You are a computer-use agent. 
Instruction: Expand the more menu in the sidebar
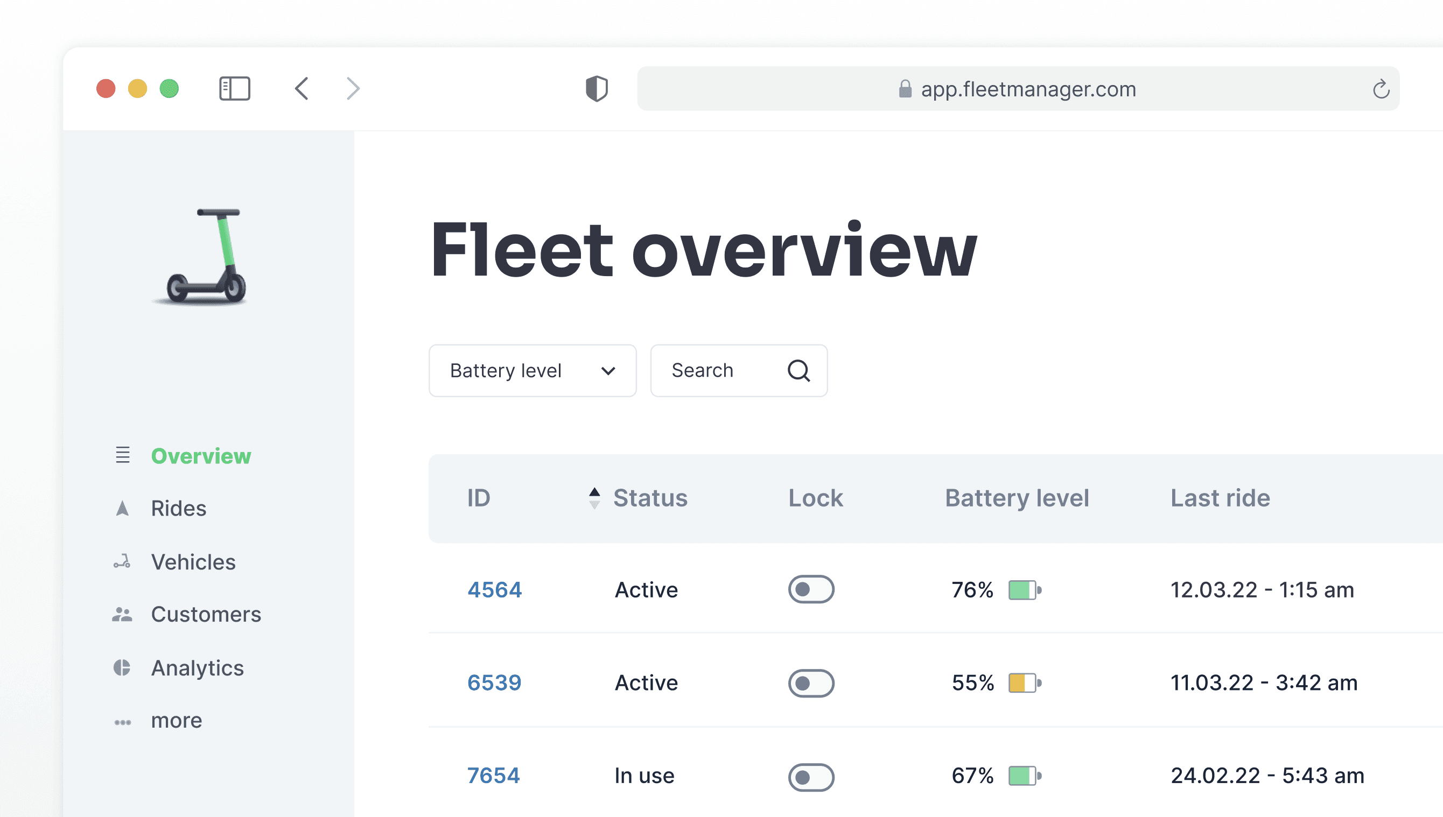[x=176, y=721]
